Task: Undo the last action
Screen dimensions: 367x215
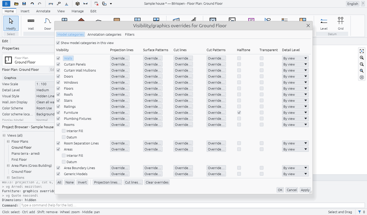Action: pos(32,4)
